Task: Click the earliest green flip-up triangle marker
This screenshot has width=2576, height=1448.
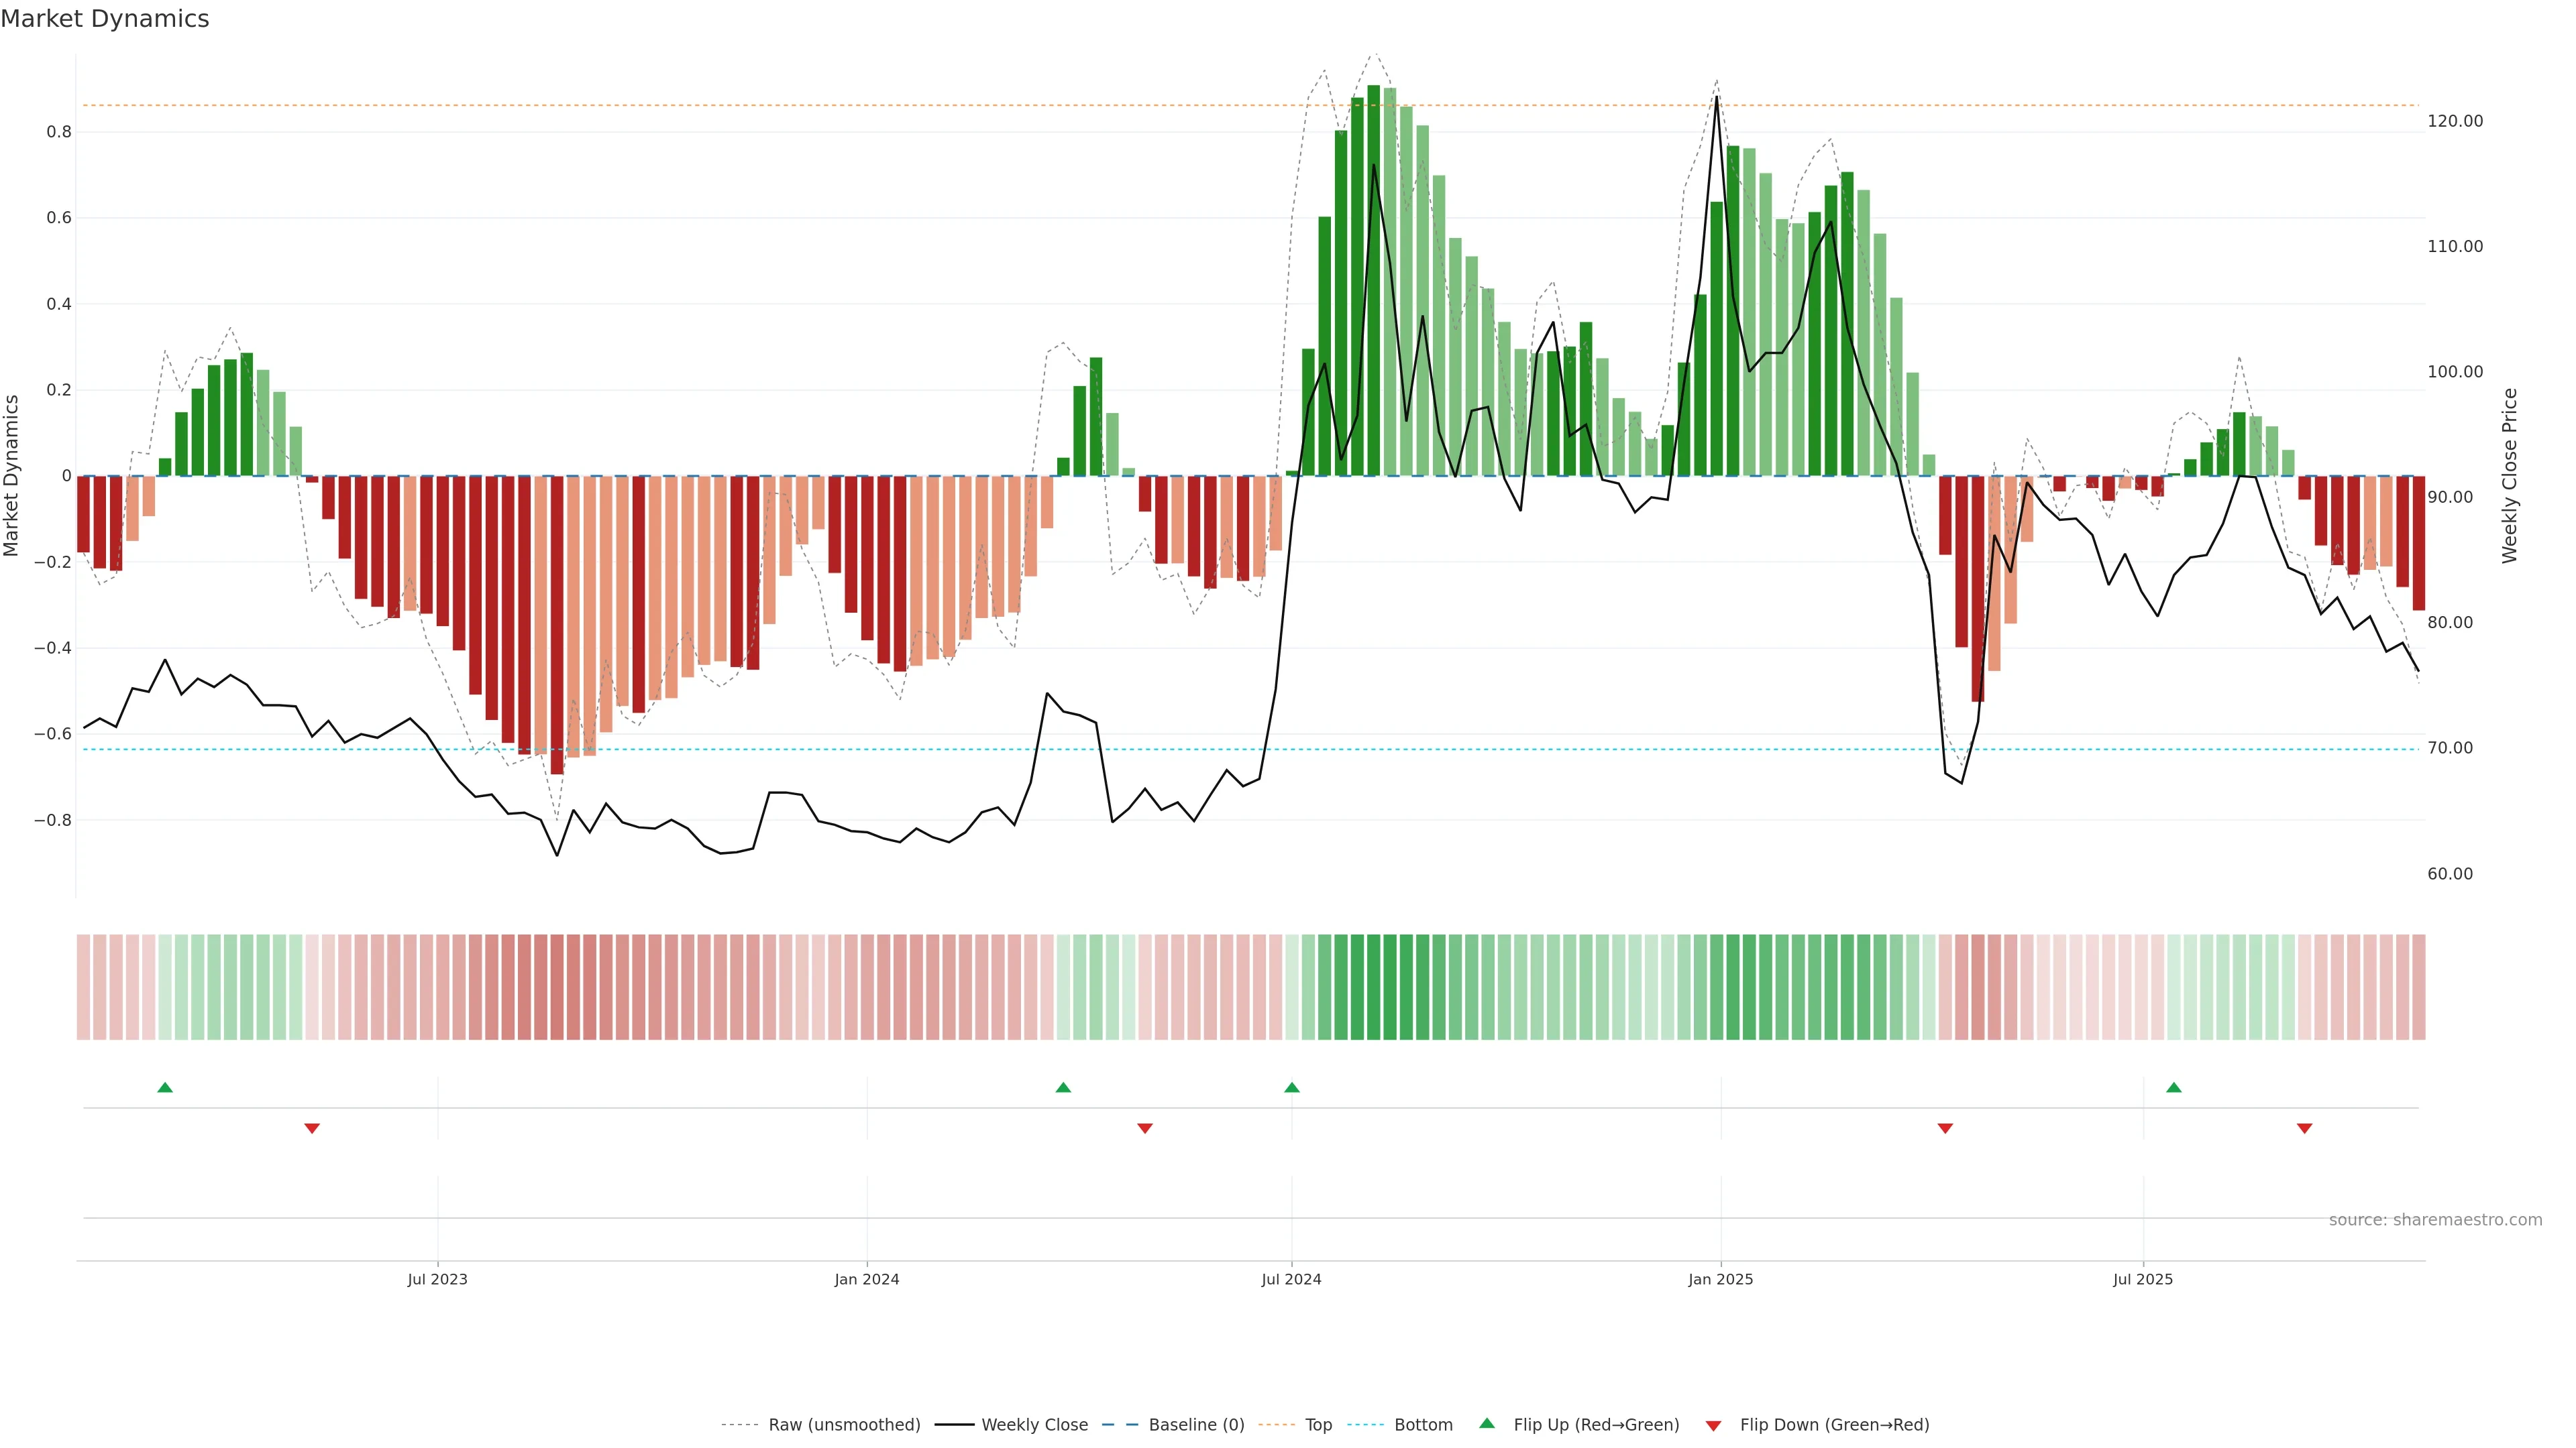Action: (165, 1087)
